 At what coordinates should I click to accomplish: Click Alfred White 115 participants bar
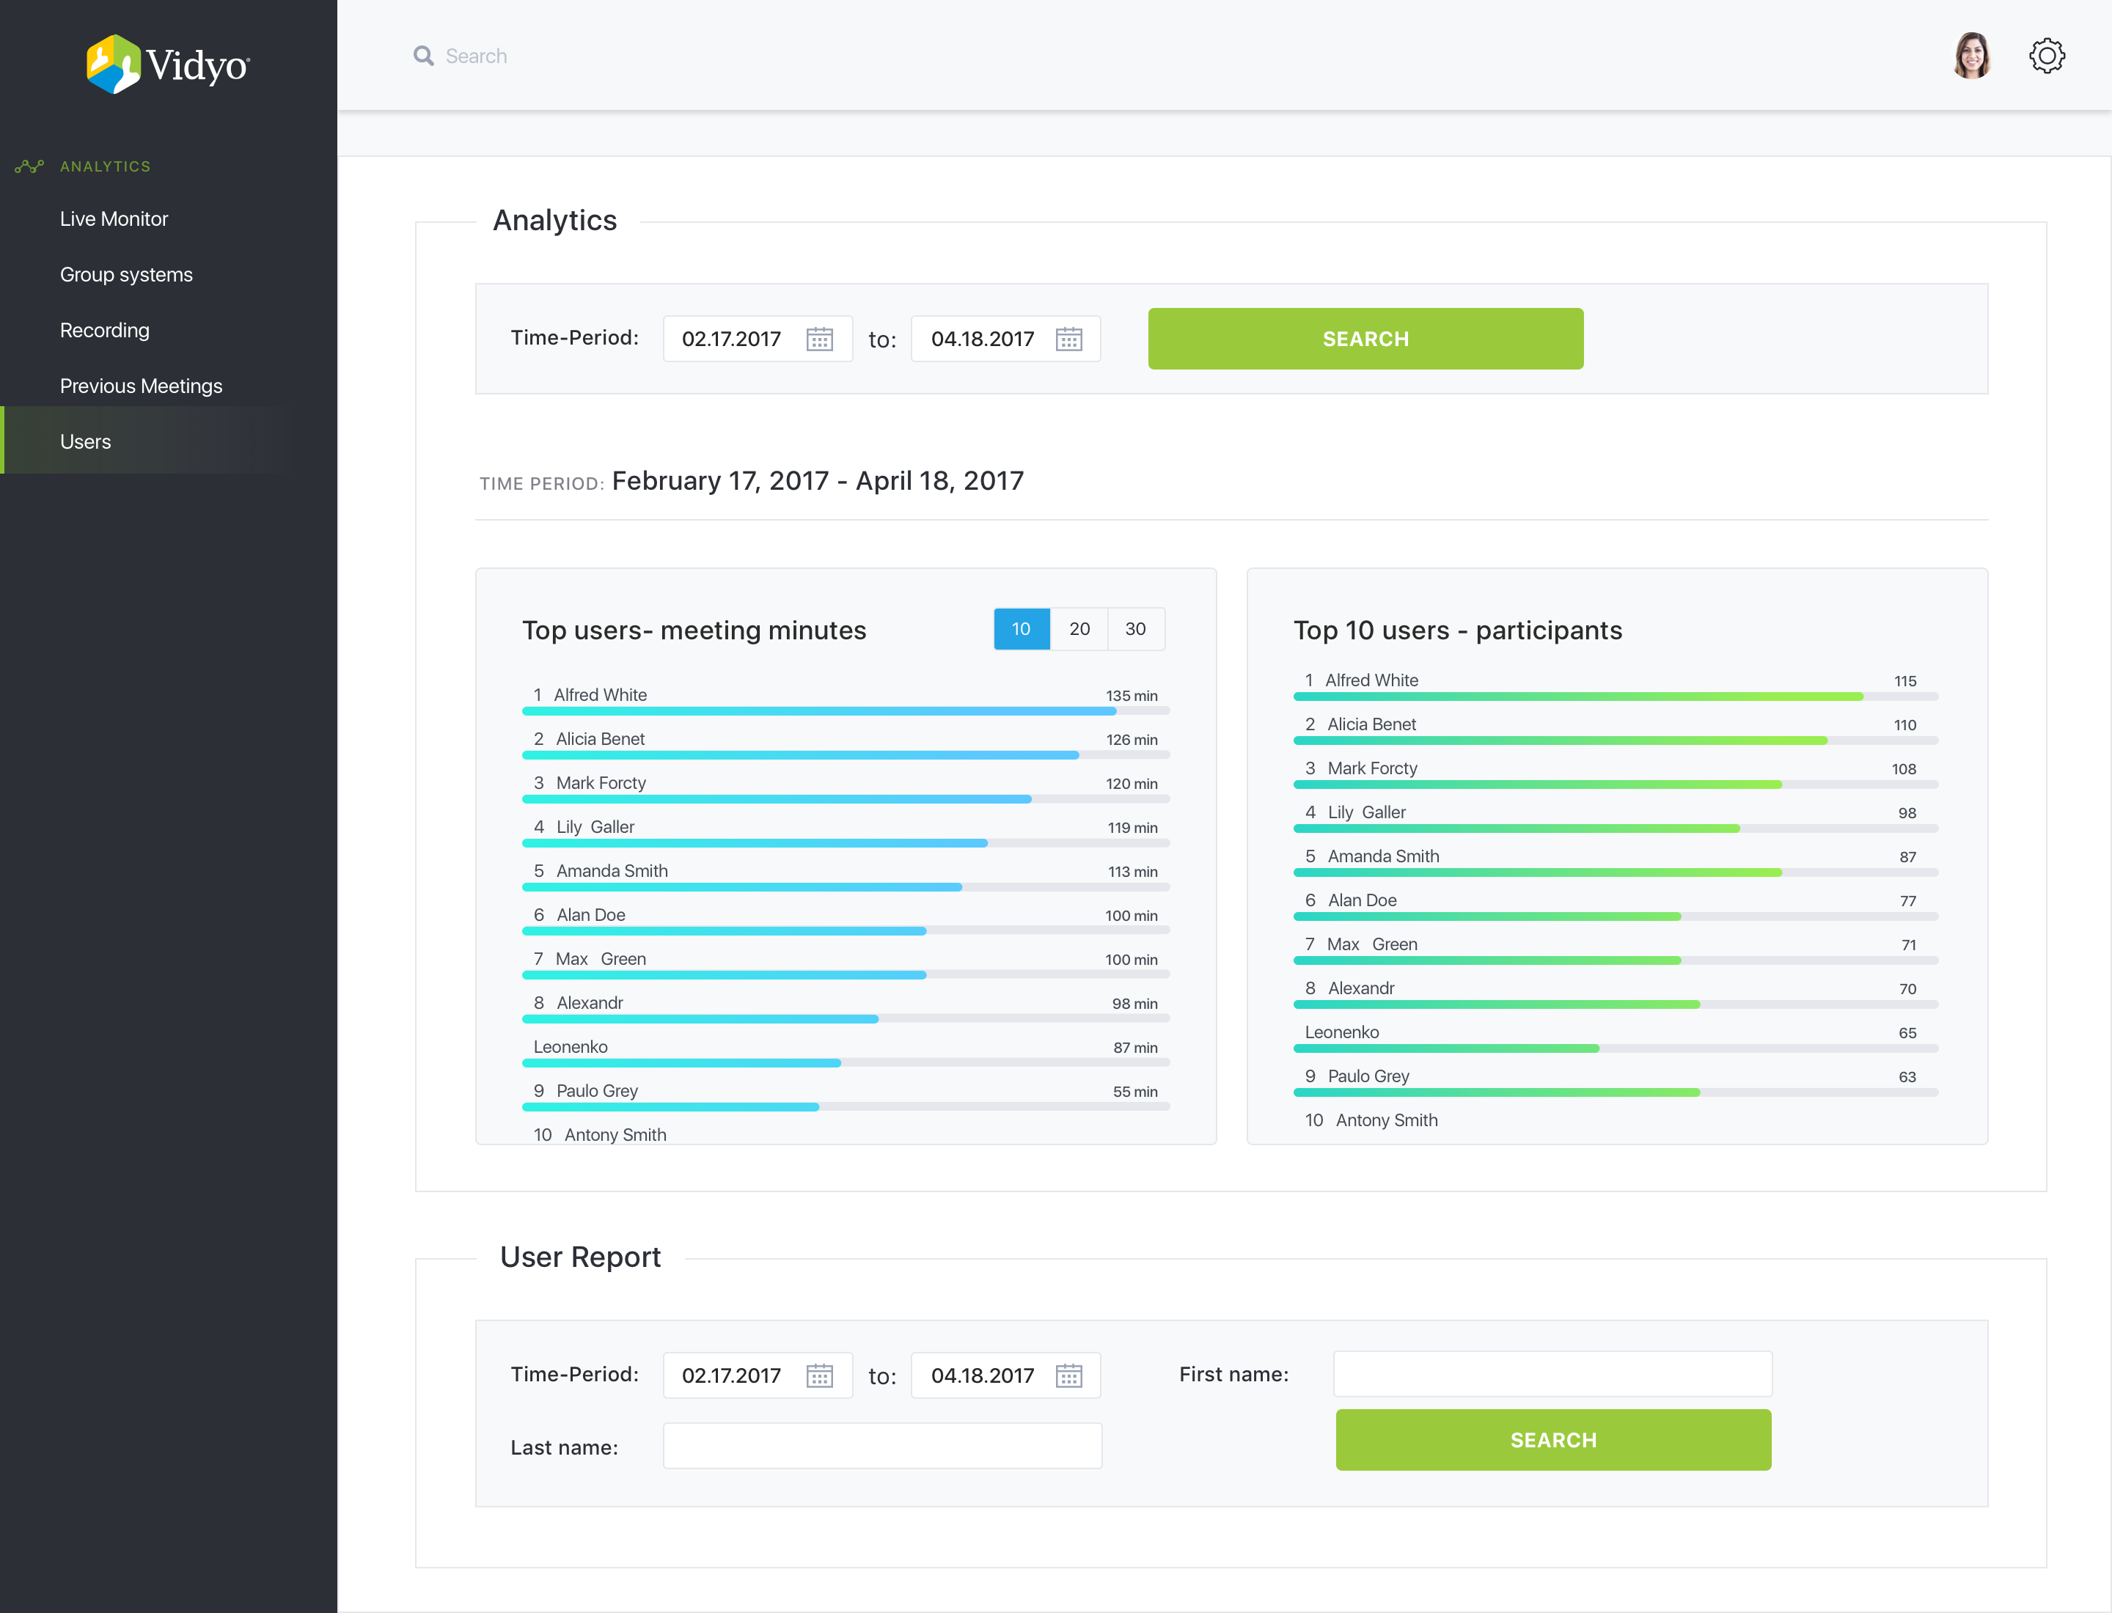(1616, 696)
